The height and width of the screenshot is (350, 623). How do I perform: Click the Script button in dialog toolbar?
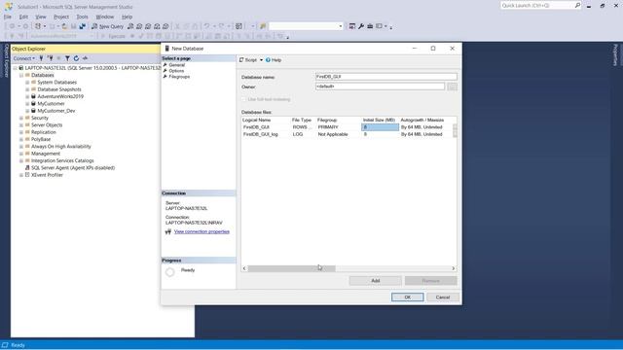coord(248,60)
